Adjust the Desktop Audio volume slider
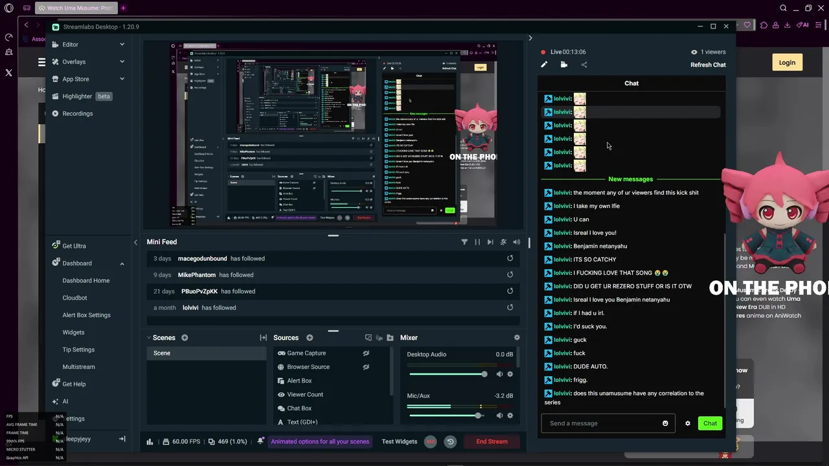The width and height of the screenshot is (829, 466). [448, 374]
